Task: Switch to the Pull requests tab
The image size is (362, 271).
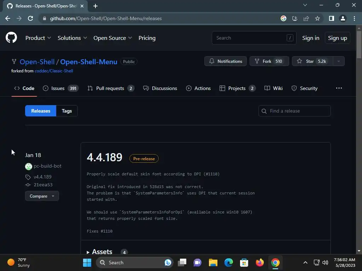Action: pyautogui.click(x=111, y=88)
